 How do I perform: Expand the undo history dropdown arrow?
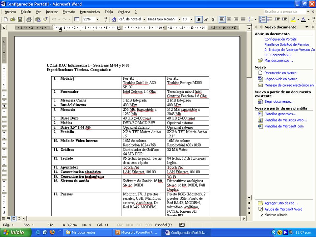[59, 19]
